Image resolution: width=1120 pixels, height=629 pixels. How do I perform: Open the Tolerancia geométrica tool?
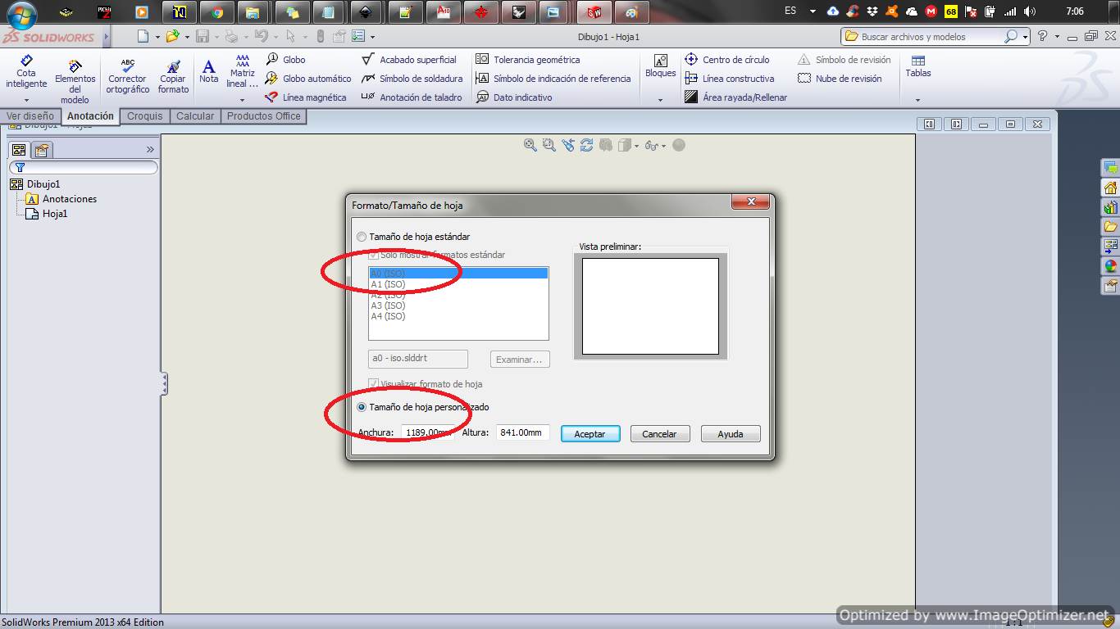[528, 60]
